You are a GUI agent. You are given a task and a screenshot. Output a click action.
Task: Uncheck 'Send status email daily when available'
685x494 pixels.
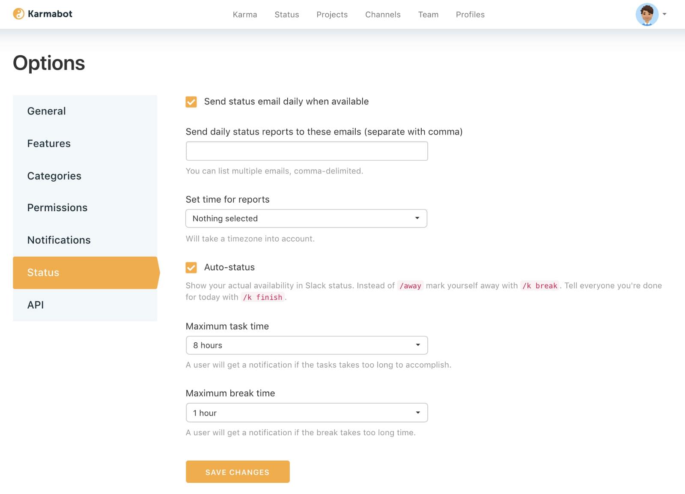191,102
